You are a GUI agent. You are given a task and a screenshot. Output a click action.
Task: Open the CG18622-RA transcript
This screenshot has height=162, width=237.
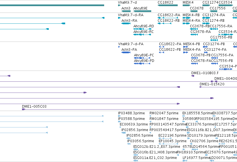click(x=168, y=18)
